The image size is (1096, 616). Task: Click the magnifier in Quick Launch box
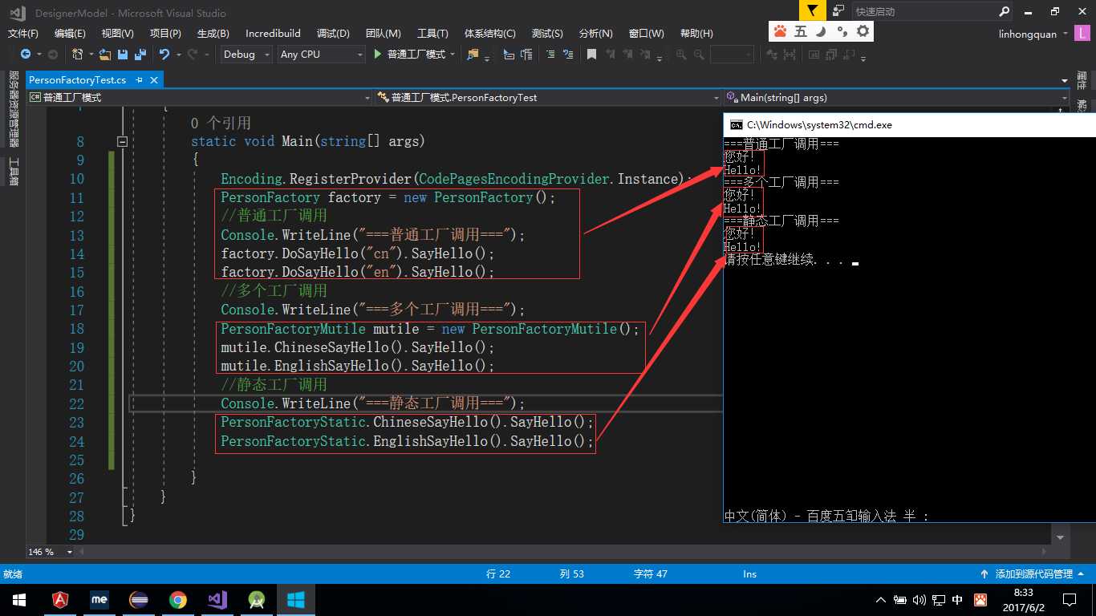[x=1004, y=11]
